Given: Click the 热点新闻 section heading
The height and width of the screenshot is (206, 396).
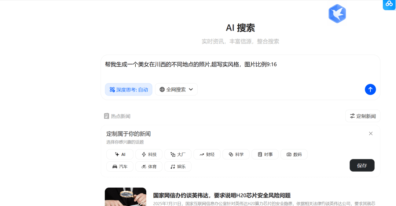Looking at the screenshot, I should (117, 116).
